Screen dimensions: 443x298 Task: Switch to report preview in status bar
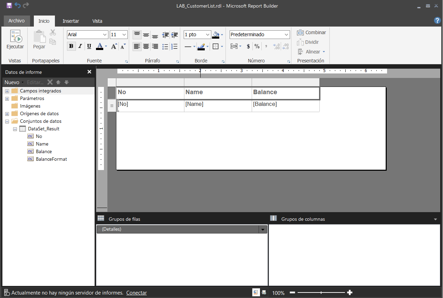point(264,292)
